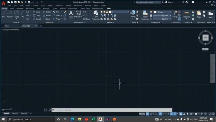Click the Scale tool
This screenshot has height=122, width=216.
[x=47, y=19]
